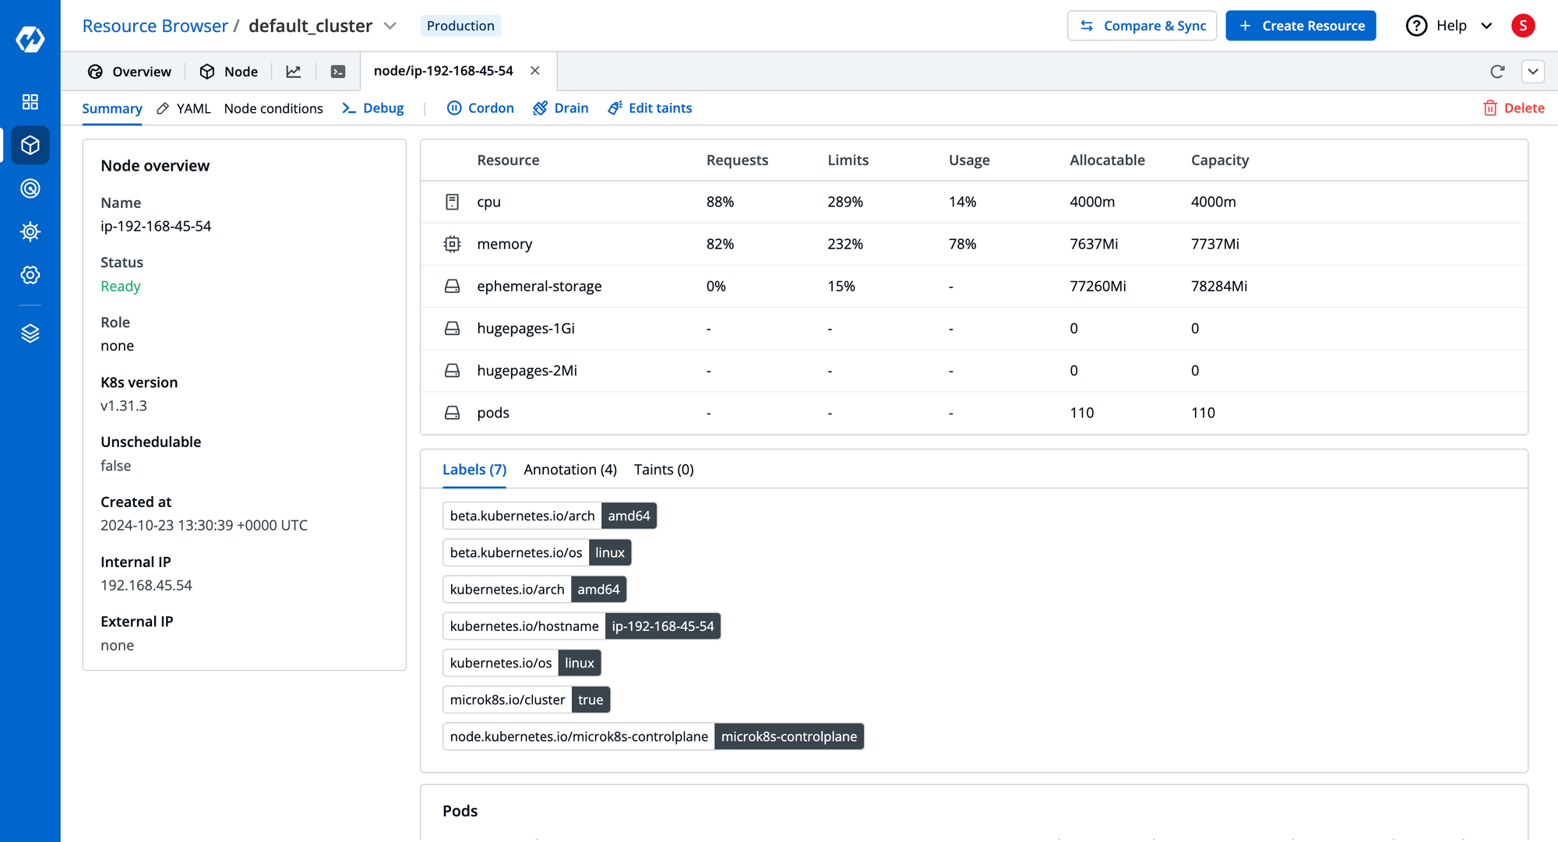Click the graph/metrics icon tab
This screenshot has height=842, width=1558.
click(x=294, y=71)
